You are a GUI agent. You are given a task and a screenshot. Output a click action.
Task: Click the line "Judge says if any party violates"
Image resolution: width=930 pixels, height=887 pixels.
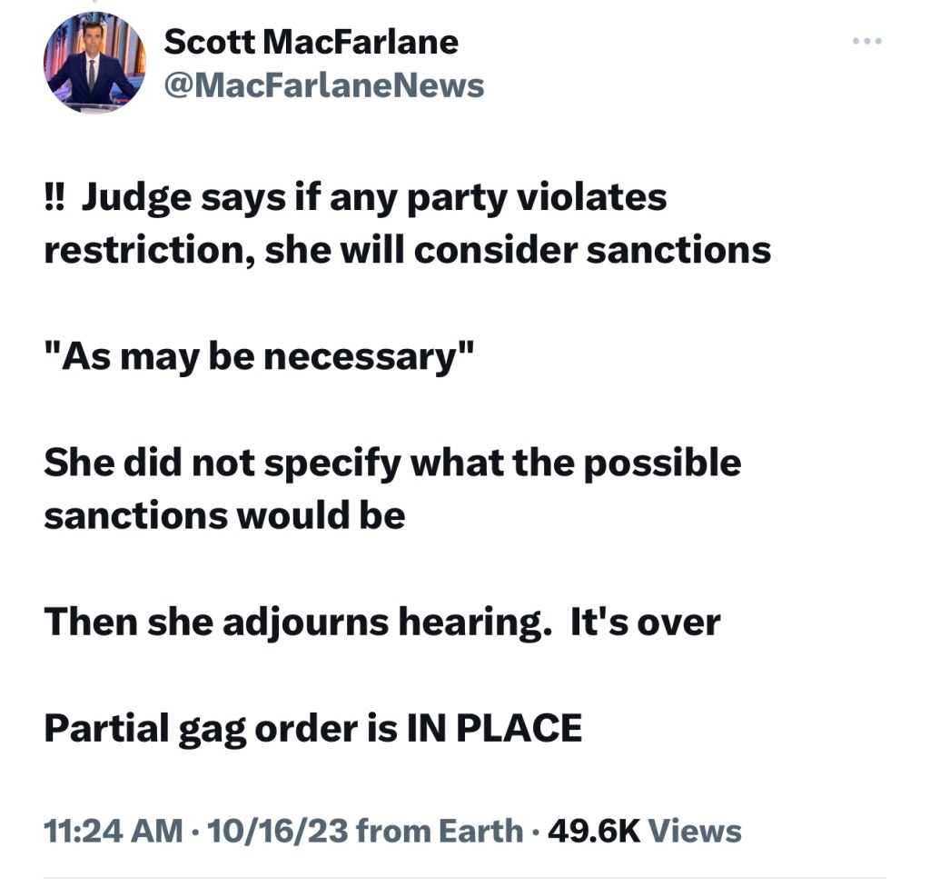[374, 197]
